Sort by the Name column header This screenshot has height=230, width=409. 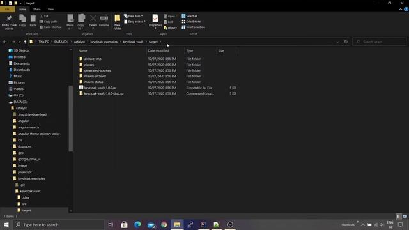83,51
